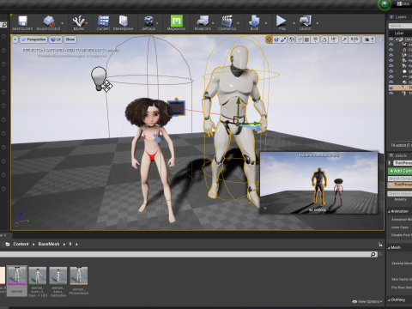Select the camera actor icon in viewport
The image size is (412, 309).
point(176,107)
